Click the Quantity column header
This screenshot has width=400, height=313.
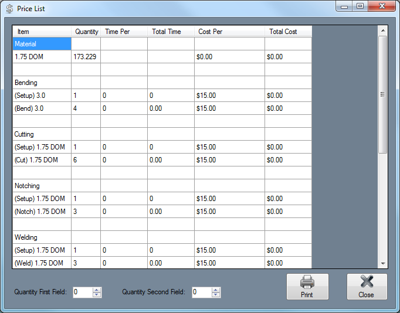click(86, 32)
